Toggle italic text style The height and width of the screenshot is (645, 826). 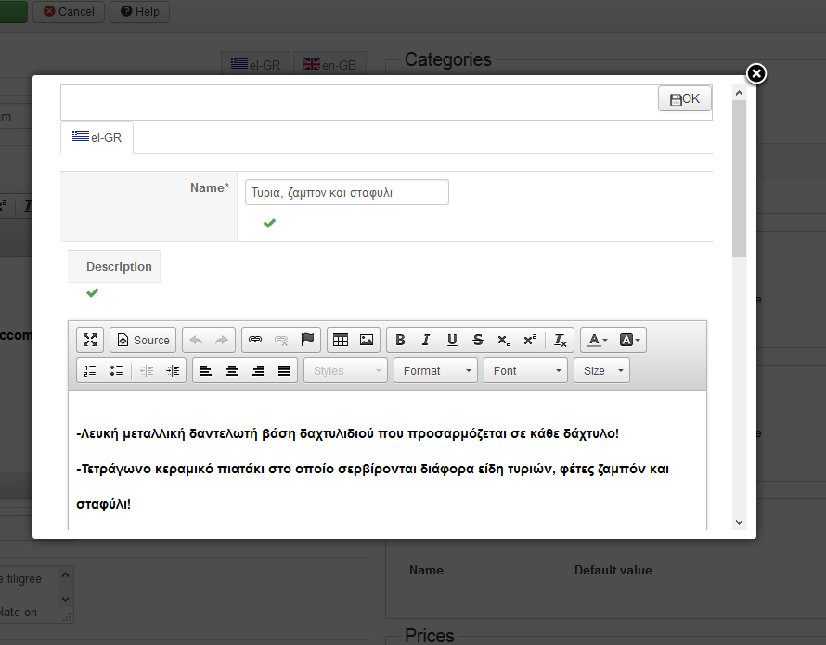[426, 340]
